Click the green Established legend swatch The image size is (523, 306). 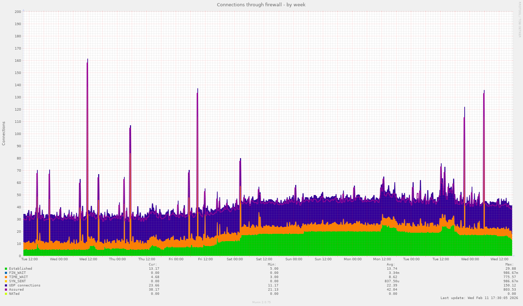[x=6, y=269]
